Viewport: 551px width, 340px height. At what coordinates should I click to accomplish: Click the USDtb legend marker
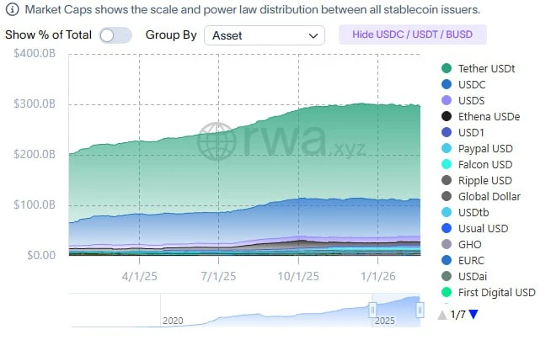point(446,212)
